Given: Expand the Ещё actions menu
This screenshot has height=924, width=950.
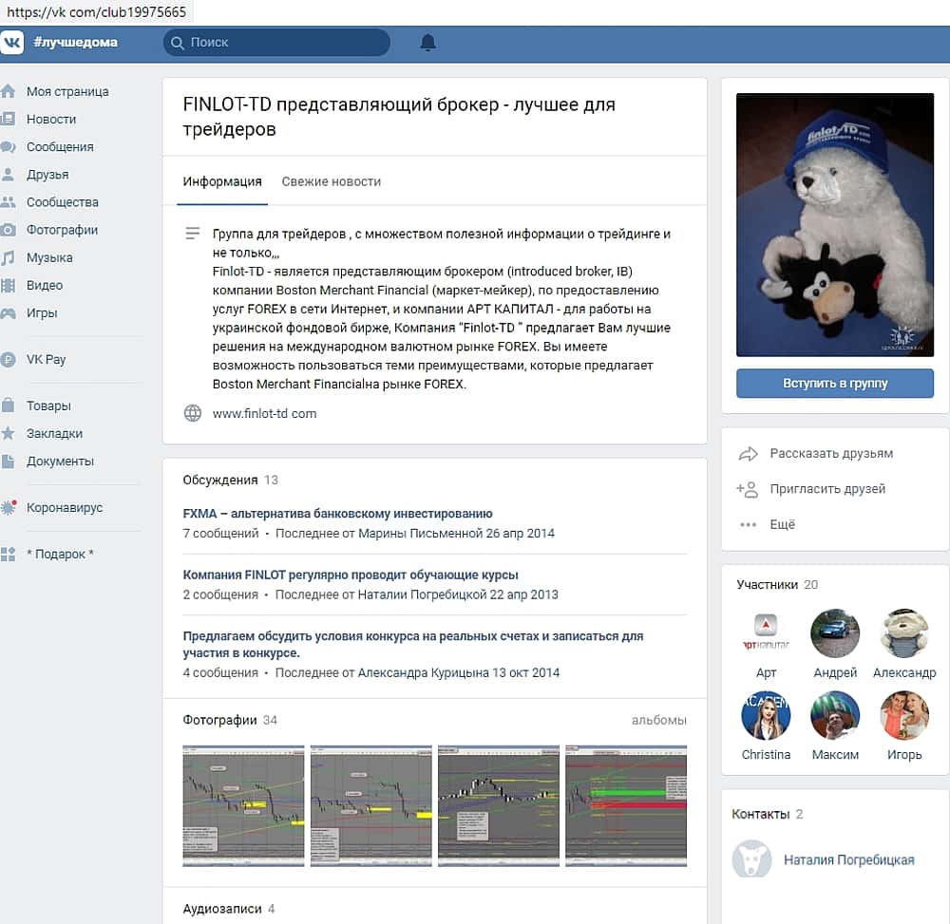Looking at the screenshot, I should pos(782,524).
